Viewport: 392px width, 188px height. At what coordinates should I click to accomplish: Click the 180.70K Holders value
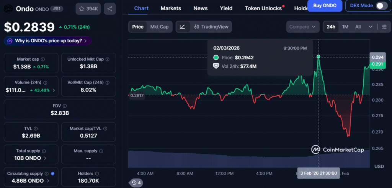(x=88, y=181)
